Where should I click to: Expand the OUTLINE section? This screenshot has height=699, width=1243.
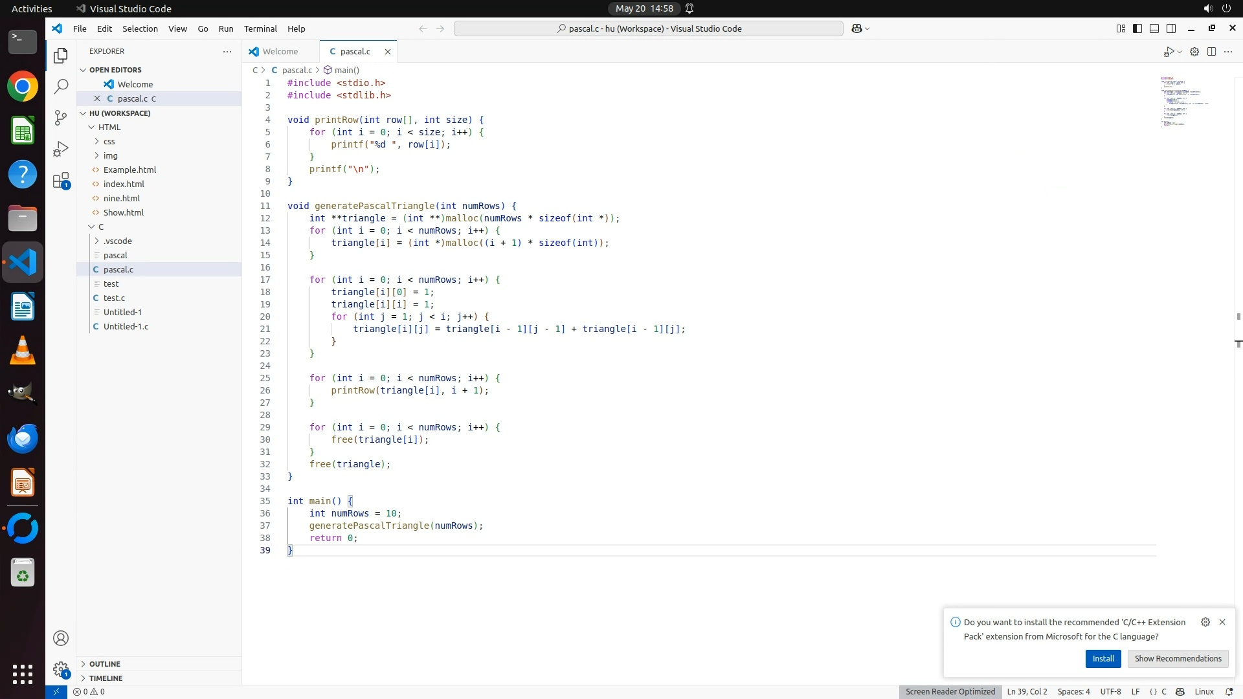104,663
